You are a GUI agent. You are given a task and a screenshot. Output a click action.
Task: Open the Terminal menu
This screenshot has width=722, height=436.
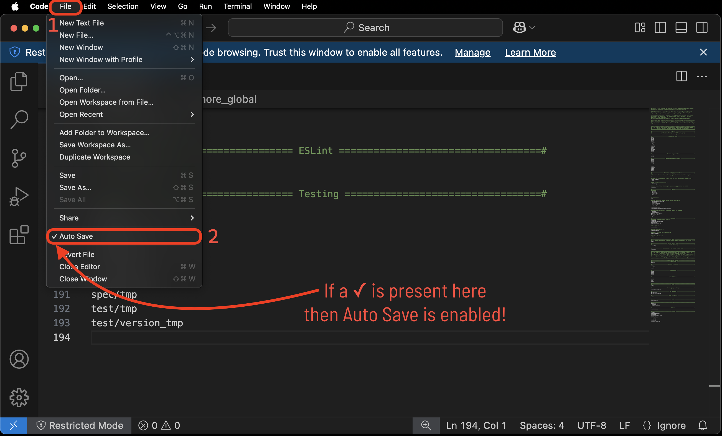pos(237,6)
